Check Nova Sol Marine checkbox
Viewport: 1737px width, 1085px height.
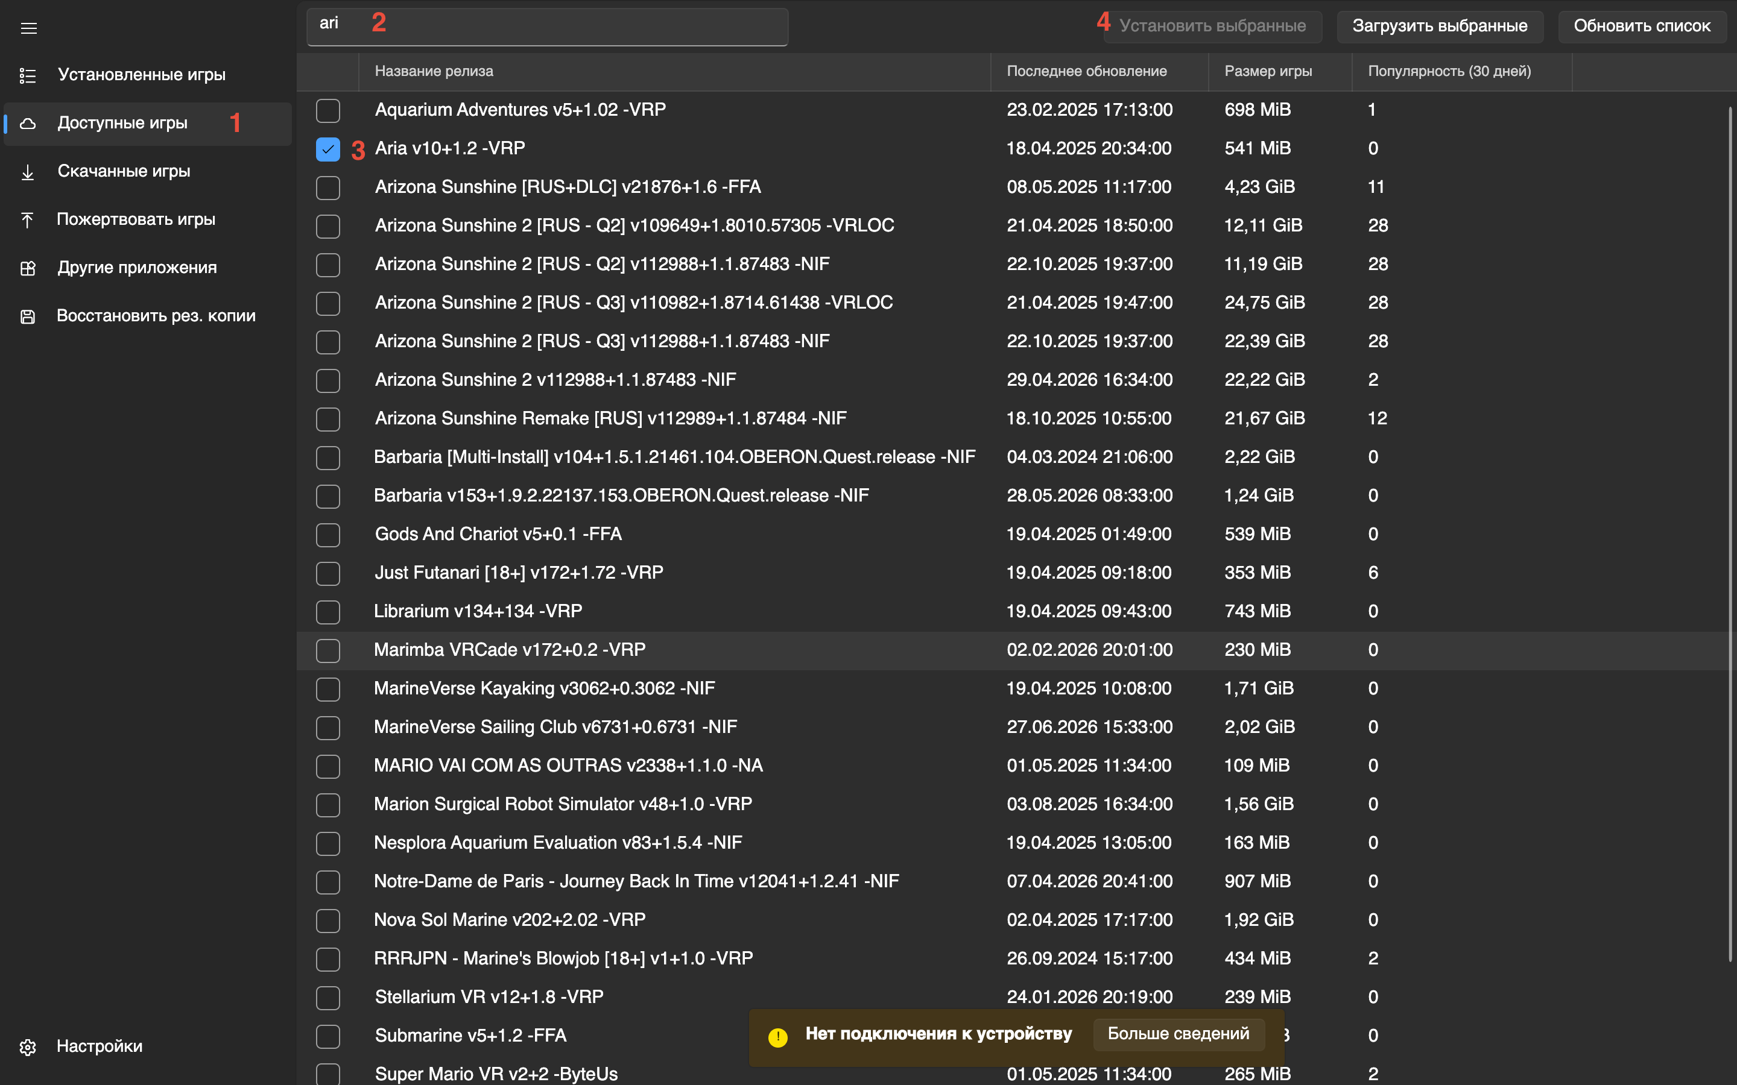328,920
